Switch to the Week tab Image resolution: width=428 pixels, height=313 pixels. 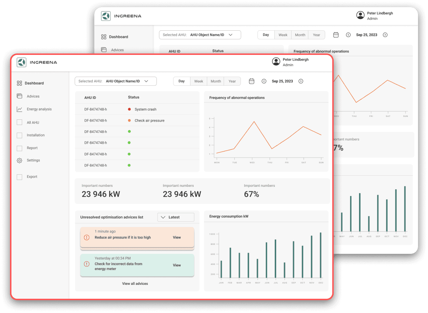click(198, 81)
